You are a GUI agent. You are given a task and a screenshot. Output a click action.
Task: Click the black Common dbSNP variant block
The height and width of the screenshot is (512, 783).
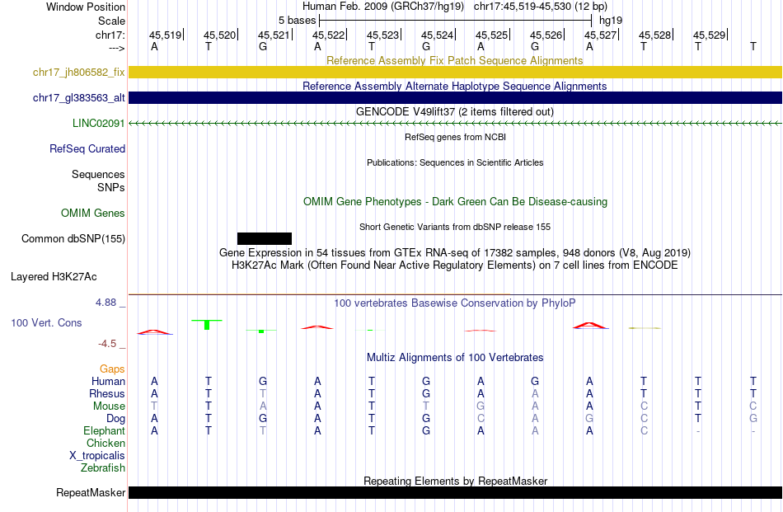point(265,238)
